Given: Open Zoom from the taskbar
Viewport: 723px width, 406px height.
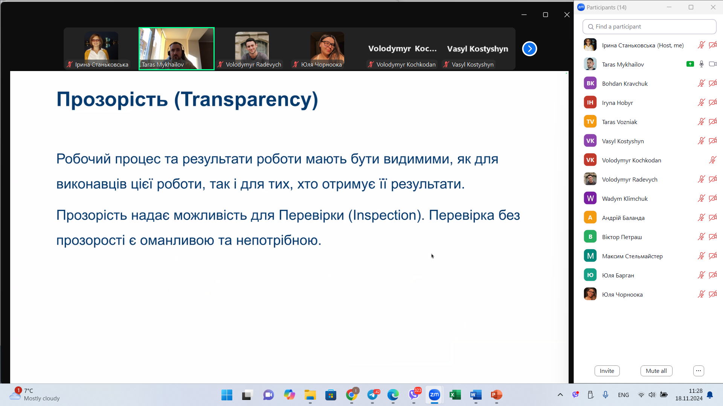Looking at the screenshot, I should pyautogui.click(x=434, y=395).
